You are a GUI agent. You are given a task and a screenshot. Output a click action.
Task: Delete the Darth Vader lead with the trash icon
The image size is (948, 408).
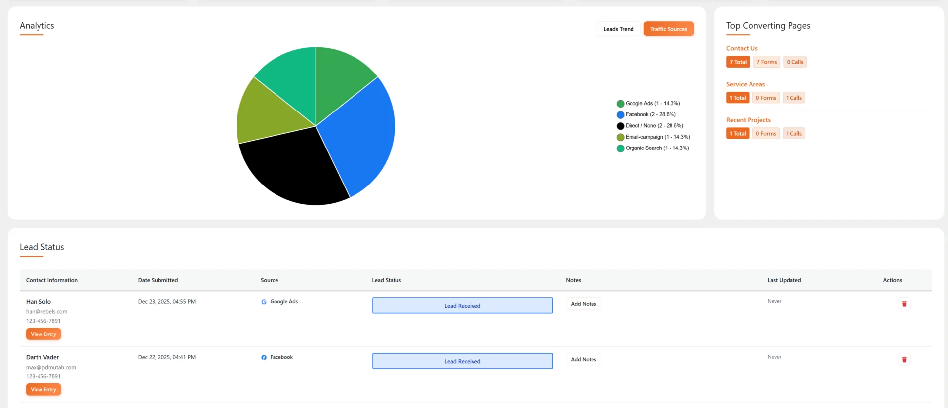pos(904,360)
